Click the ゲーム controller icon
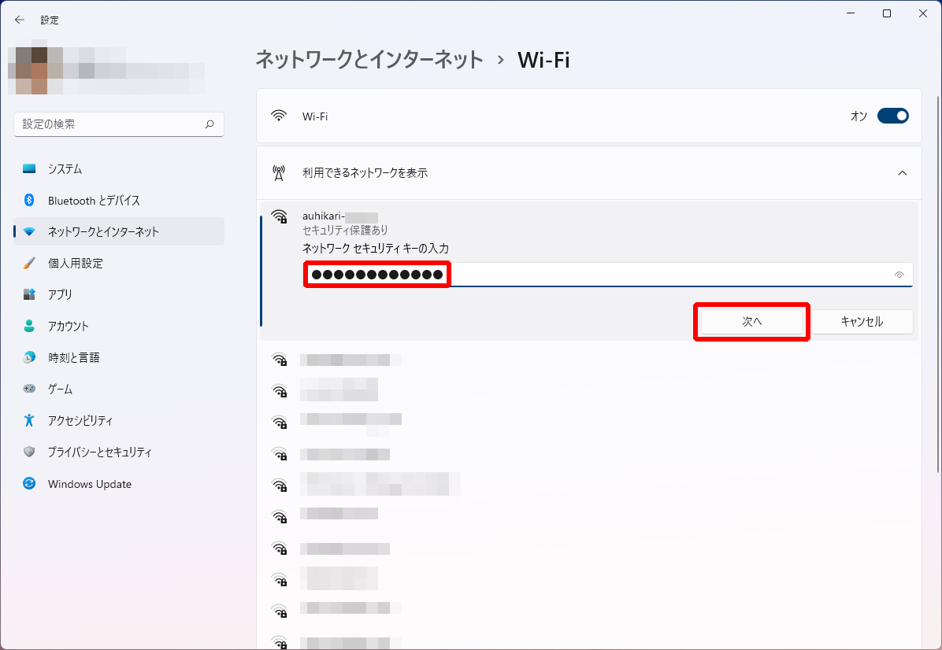This screenshot has width=942, height=650. pyautogui.click(x=29, y=389)
